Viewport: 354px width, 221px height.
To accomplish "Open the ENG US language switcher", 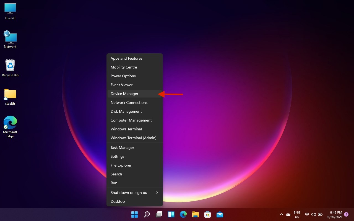I will click(297, 214).
